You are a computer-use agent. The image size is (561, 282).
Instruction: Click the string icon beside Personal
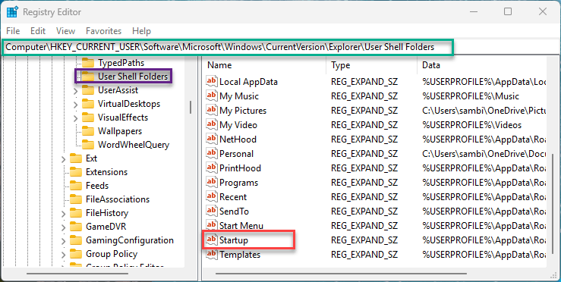[212, 153]
